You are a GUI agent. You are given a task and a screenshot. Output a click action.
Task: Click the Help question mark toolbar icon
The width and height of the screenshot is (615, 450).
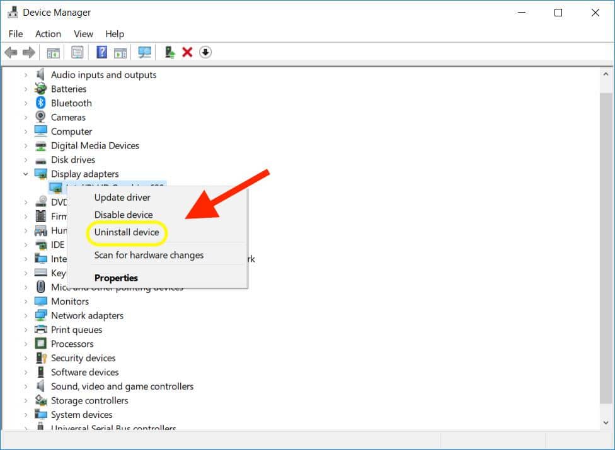click(101, 52)
